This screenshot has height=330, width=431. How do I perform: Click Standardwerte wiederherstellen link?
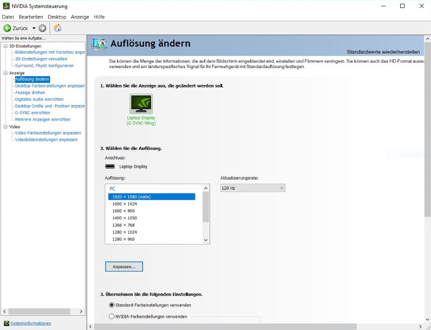click(x=383, y=52)
